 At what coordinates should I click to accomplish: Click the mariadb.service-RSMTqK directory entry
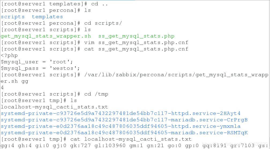[x=124, y=133]
